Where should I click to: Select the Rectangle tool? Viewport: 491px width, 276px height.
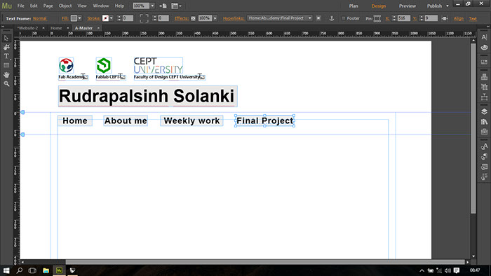[6, 65]
